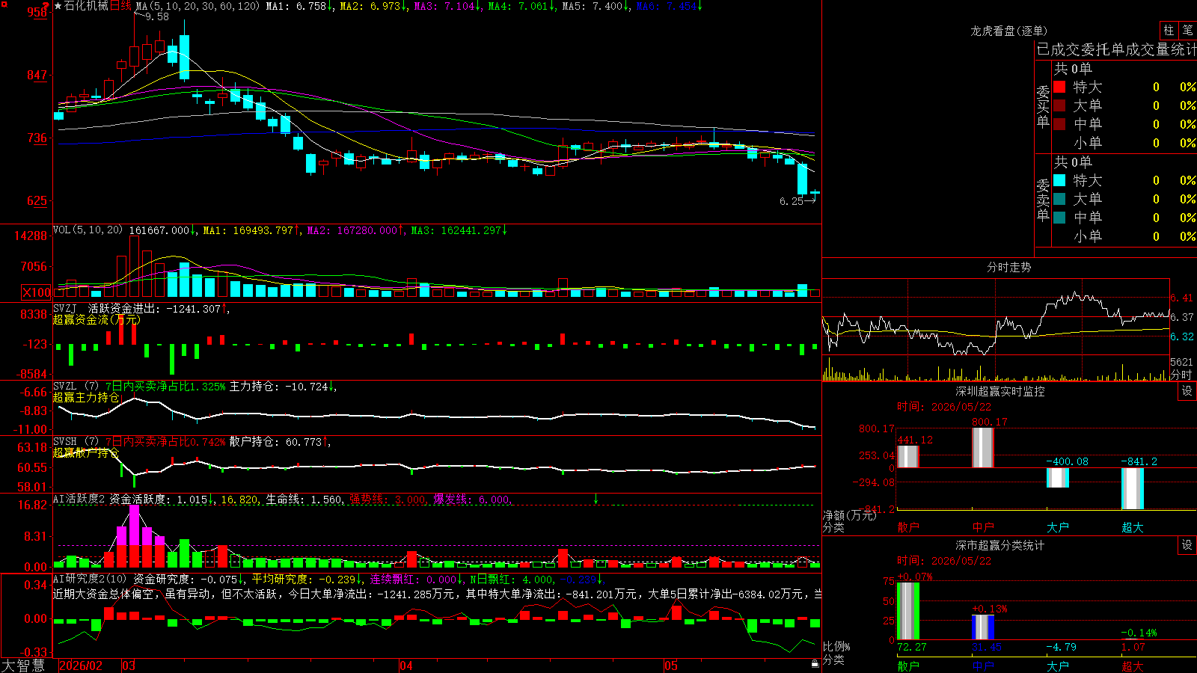Click the 分时走势 panel title
Screen dimensions: 1197x673
(x=1008, y=267)
